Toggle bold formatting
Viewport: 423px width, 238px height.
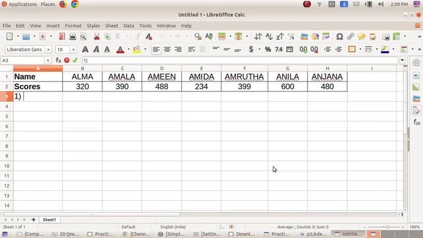pos(85,50)
